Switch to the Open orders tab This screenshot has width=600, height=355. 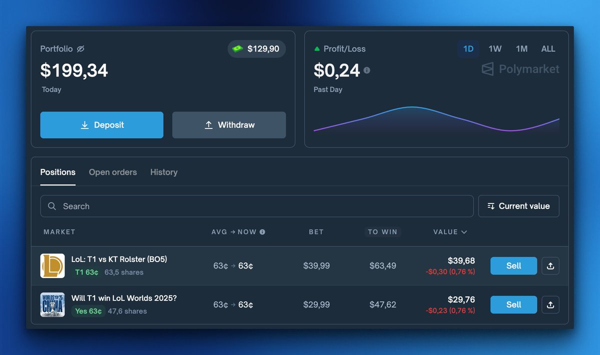tap(113, 172)
